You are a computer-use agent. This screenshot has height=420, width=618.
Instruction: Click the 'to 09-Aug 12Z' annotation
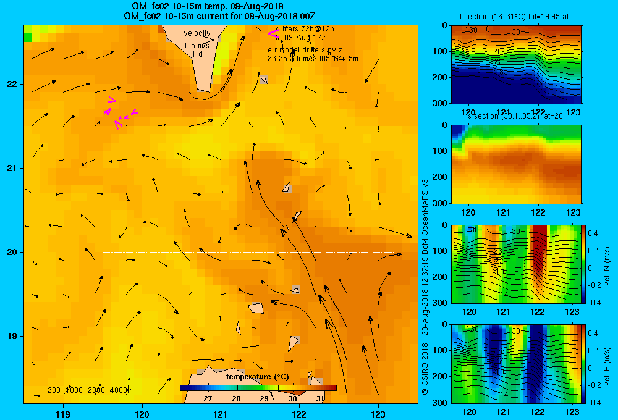tap(301, 38)
